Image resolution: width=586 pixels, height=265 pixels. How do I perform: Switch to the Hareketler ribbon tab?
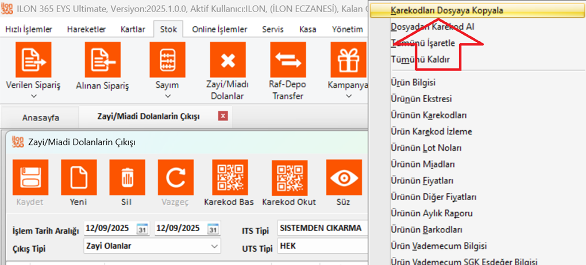(x=86, y=29)
